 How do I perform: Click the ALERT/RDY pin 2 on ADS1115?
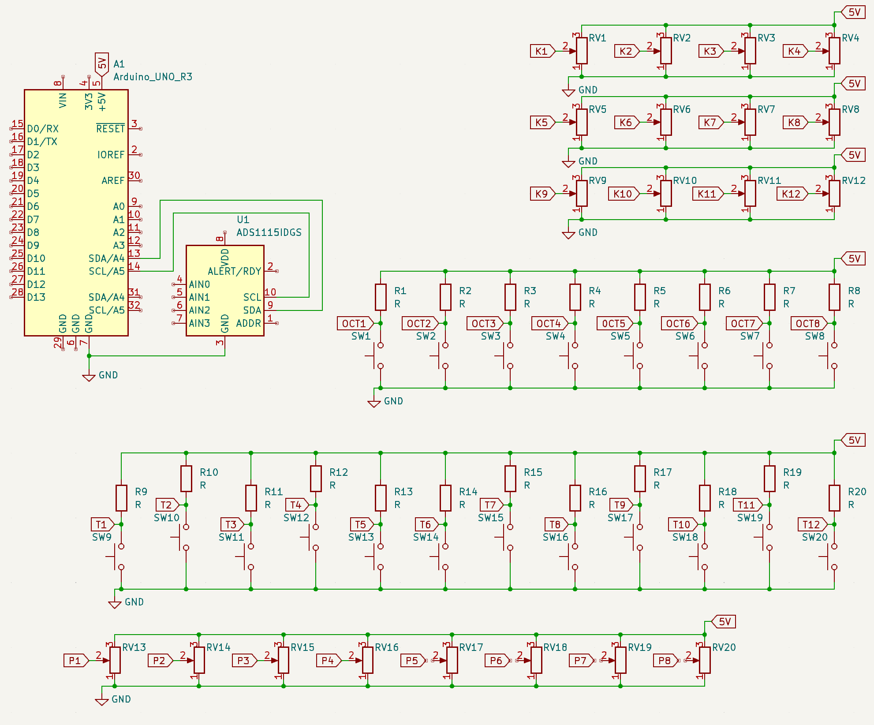(271, 271)
